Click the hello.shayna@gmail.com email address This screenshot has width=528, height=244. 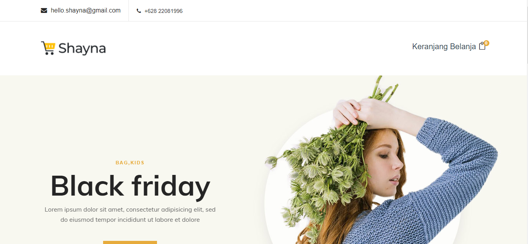point(86,11)
